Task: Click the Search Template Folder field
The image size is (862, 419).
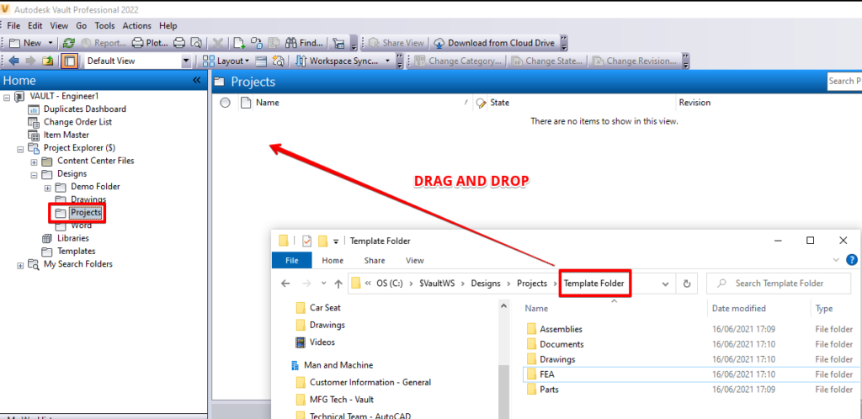Action: tap(777, 284)
